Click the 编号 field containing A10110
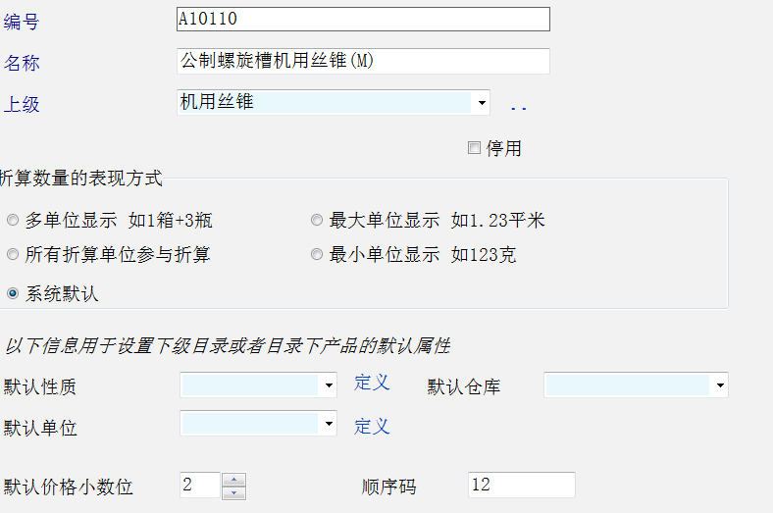This screenshot has height=513, width=773. tap(363, 19)
